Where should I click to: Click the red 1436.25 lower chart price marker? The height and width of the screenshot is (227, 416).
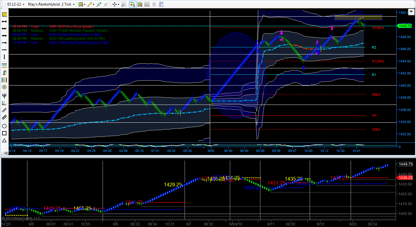405,178
